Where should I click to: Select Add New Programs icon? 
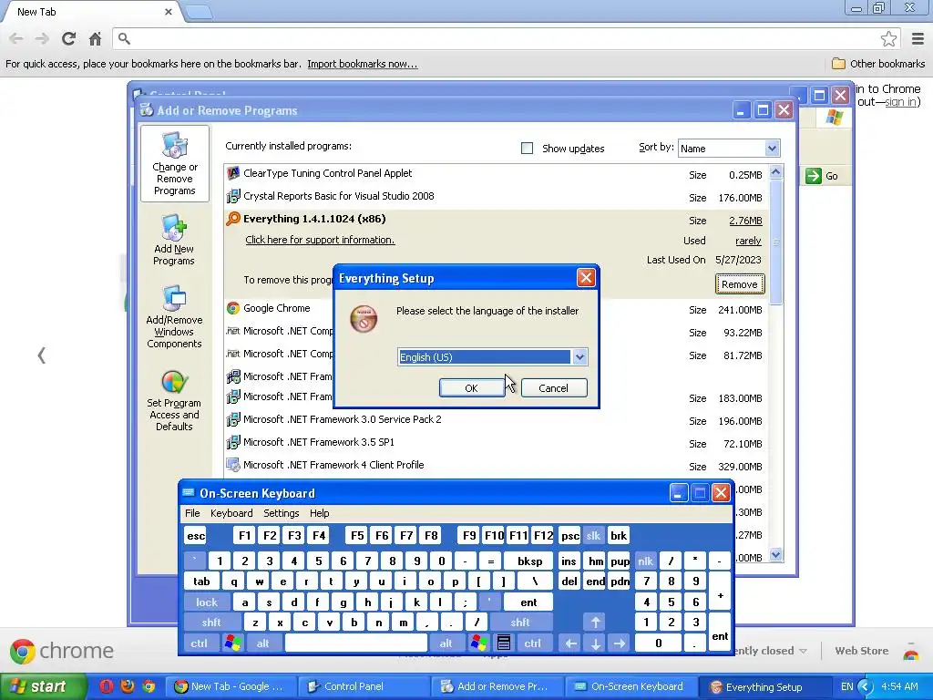coord(174,241)
